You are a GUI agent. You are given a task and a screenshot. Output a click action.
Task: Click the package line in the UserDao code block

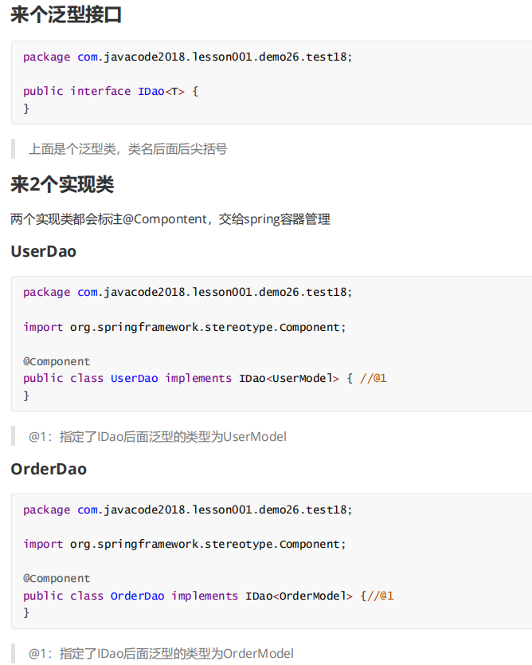point(187,292)
